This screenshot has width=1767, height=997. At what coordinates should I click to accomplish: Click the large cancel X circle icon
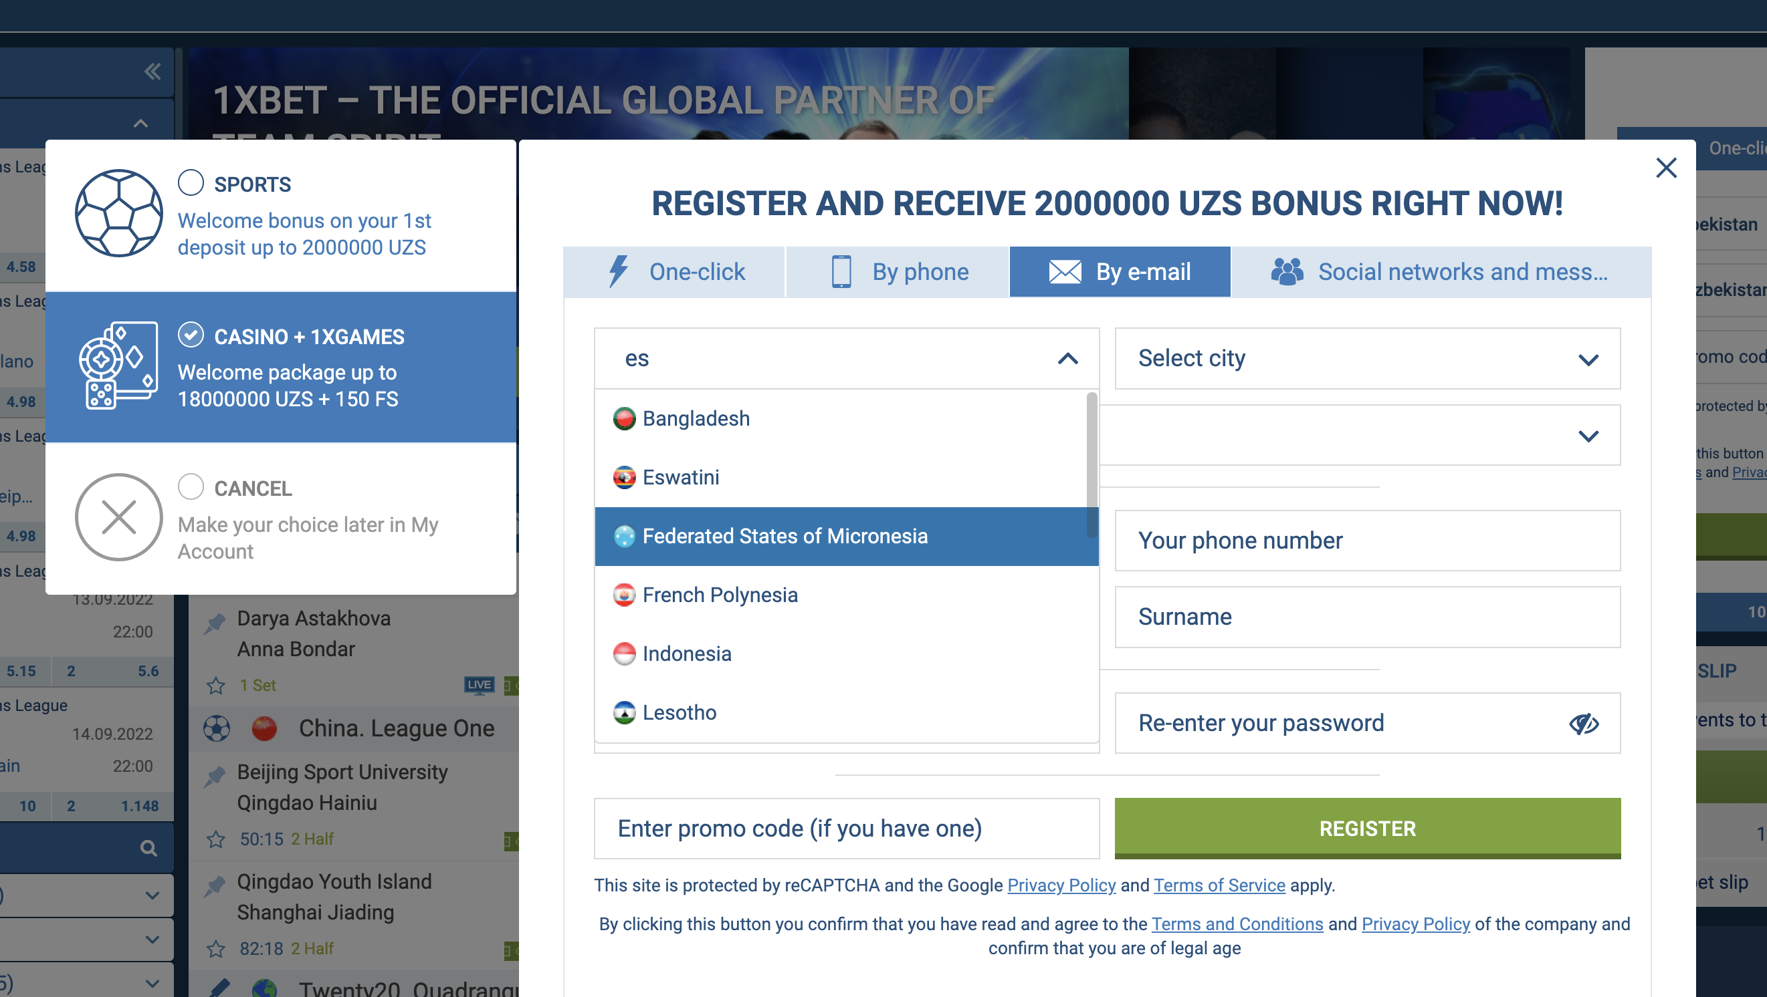(x=118, y=517)
